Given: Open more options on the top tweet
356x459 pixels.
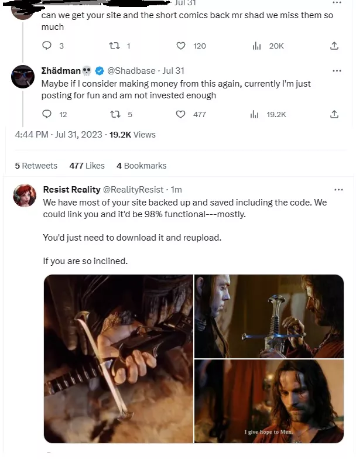Looking at the screenshot, I should coord(337,3).
